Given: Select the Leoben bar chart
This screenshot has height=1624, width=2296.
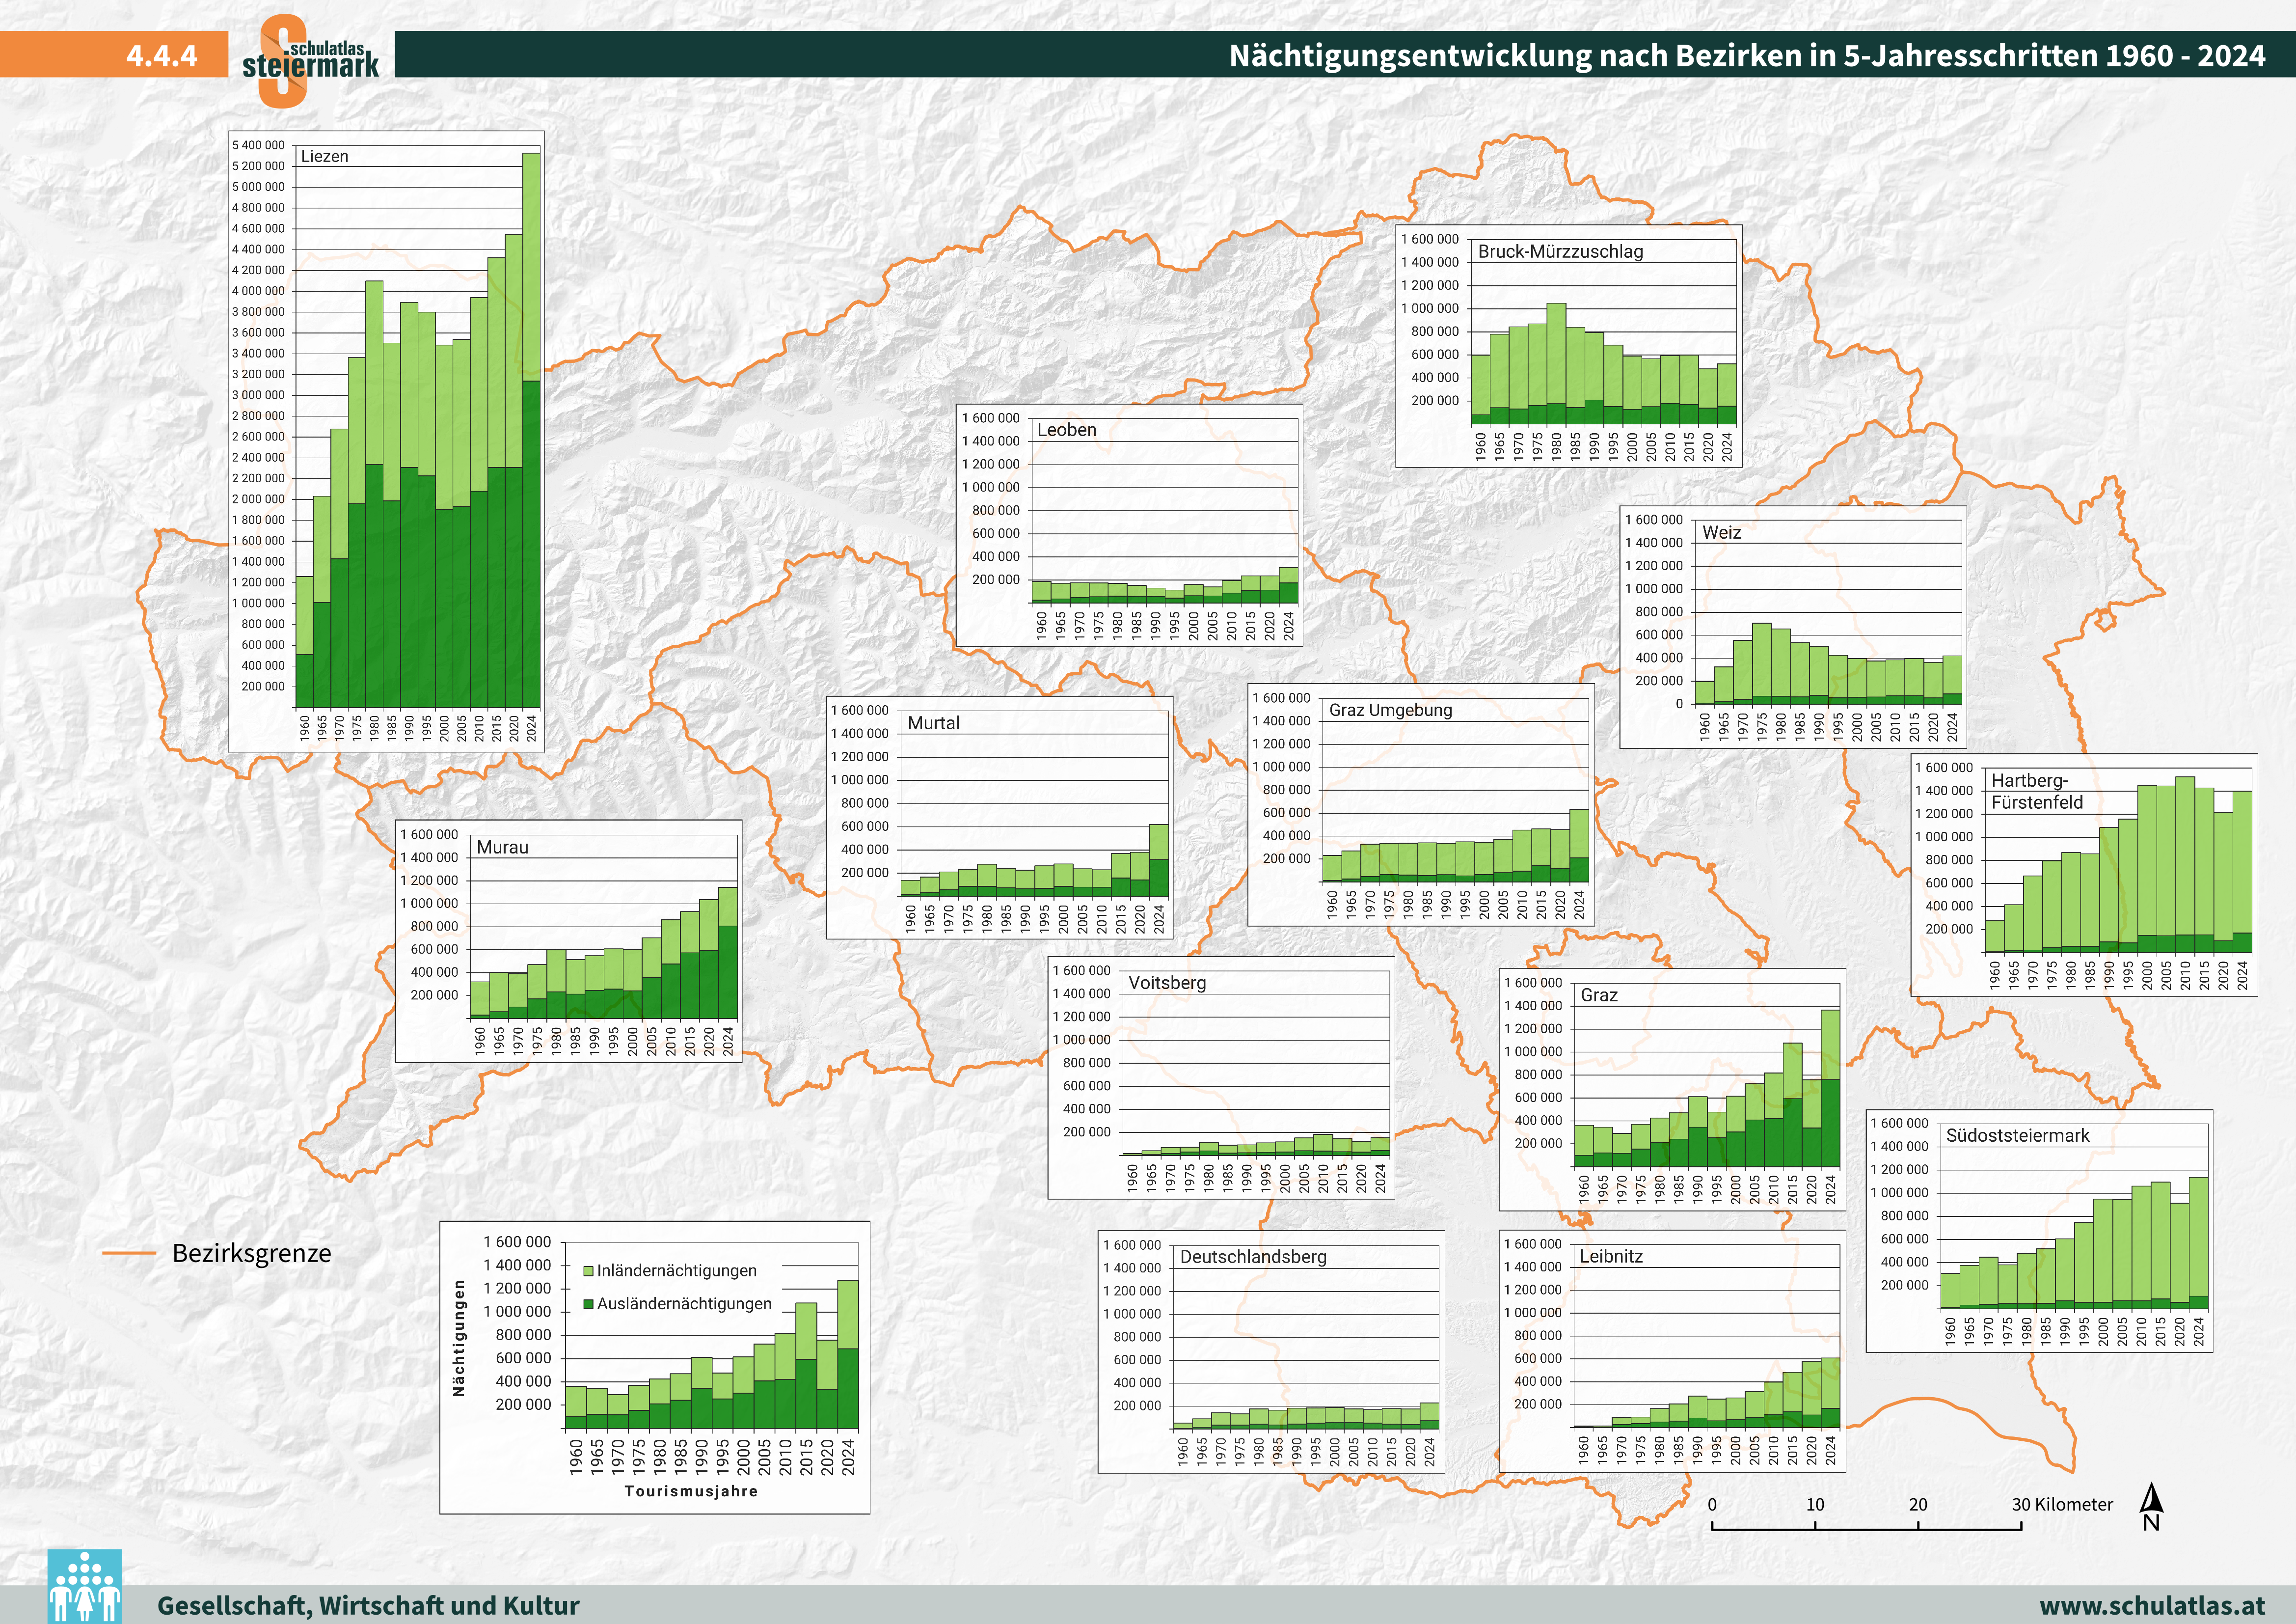Looking at the screenshot, I should [1129, 525].
